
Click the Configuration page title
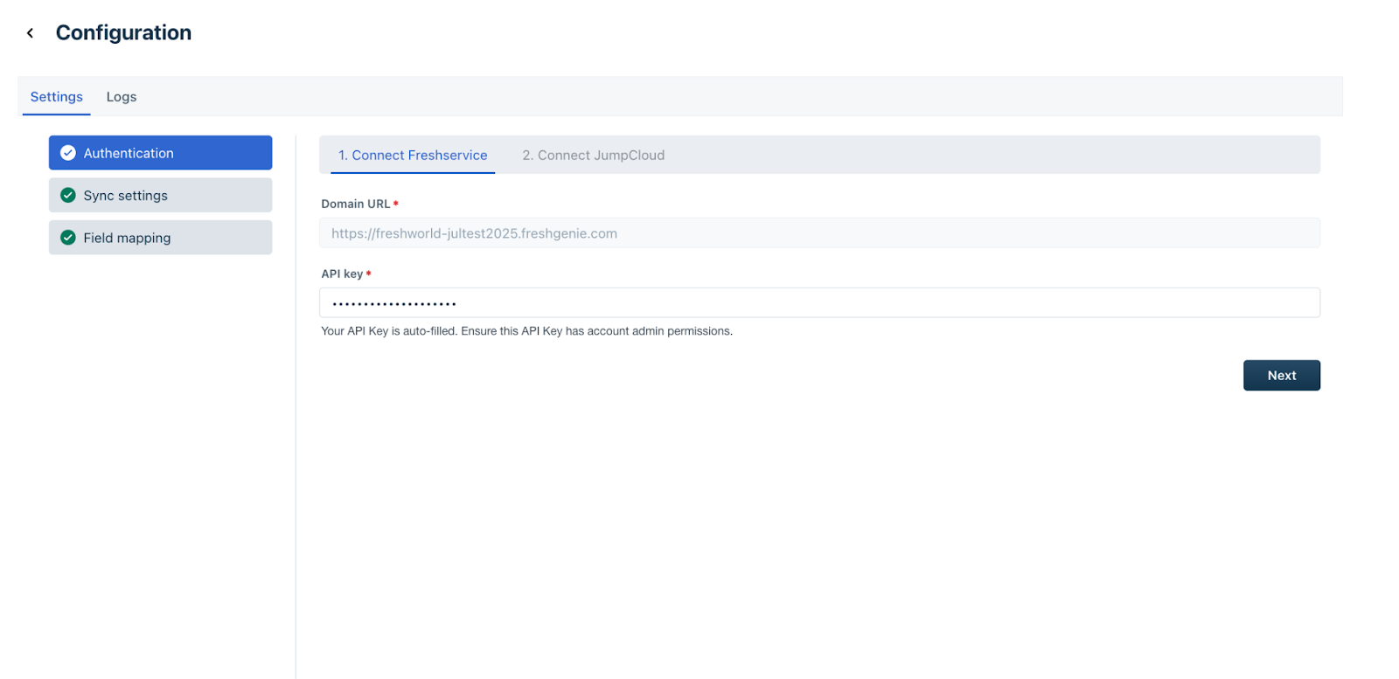[123, 33]
